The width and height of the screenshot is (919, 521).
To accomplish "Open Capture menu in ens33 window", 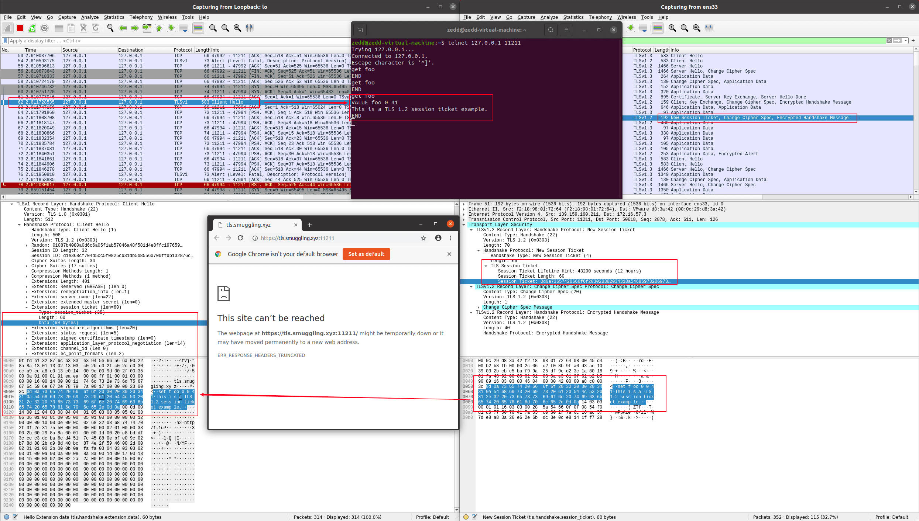I will pos(526,17).
